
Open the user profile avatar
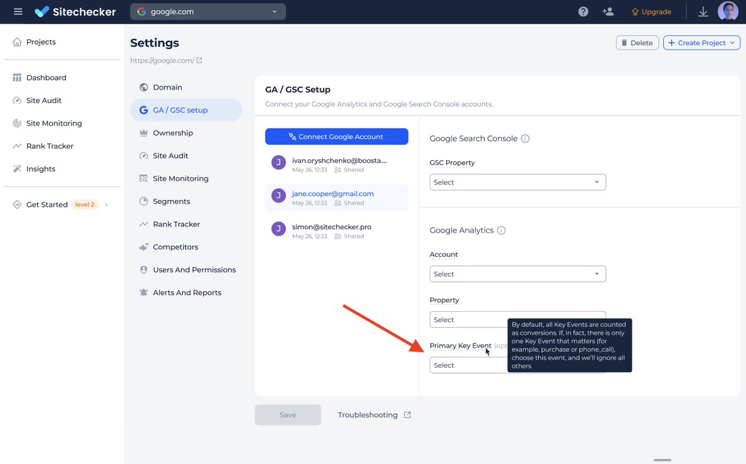click(728, 11)
